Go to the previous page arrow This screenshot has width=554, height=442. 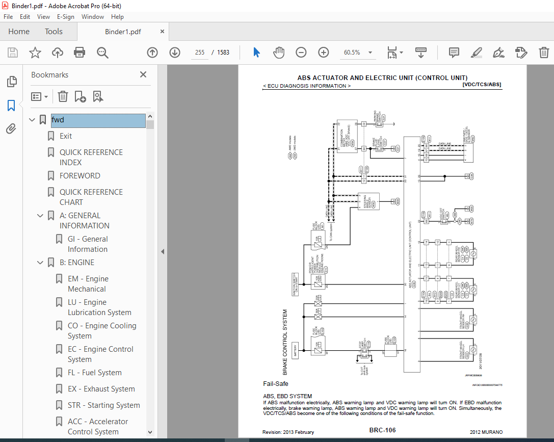tap(152, 53)
